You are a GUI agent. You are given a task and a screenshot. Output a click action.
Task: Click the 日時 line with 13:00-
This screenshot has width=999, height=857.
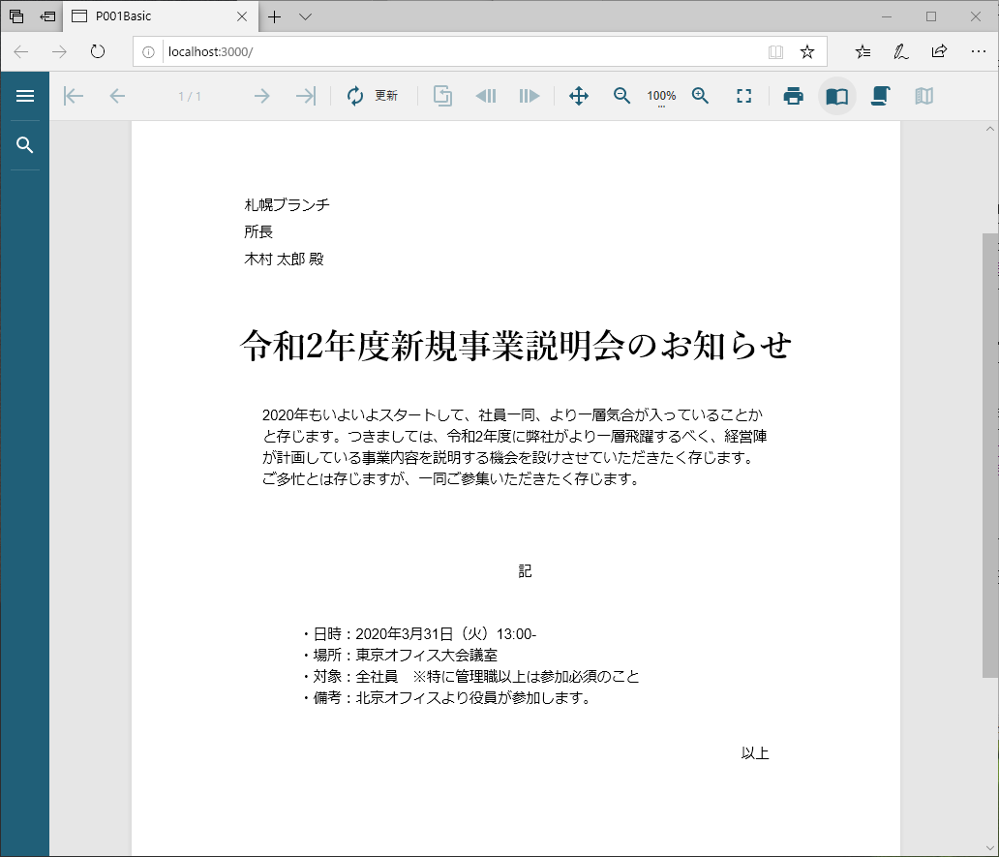pyautogui.click(x=419, y=634)
